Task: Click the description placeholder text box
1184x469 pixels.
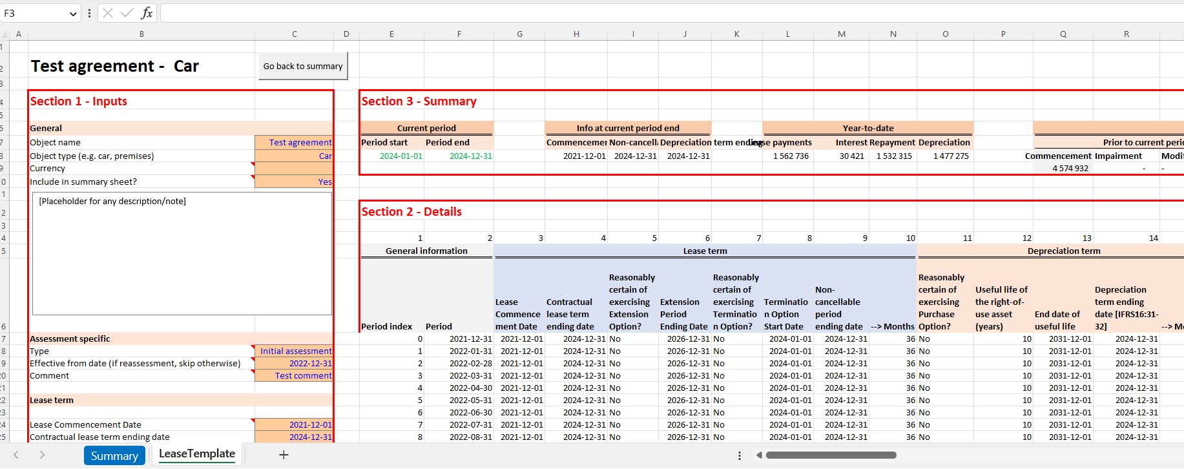Action: (182, 253)
